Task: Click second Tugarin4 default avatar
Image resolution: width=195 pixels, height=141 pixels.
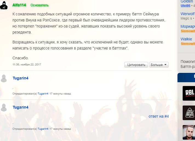Action: pyautogui.click(x=4, y=107)
